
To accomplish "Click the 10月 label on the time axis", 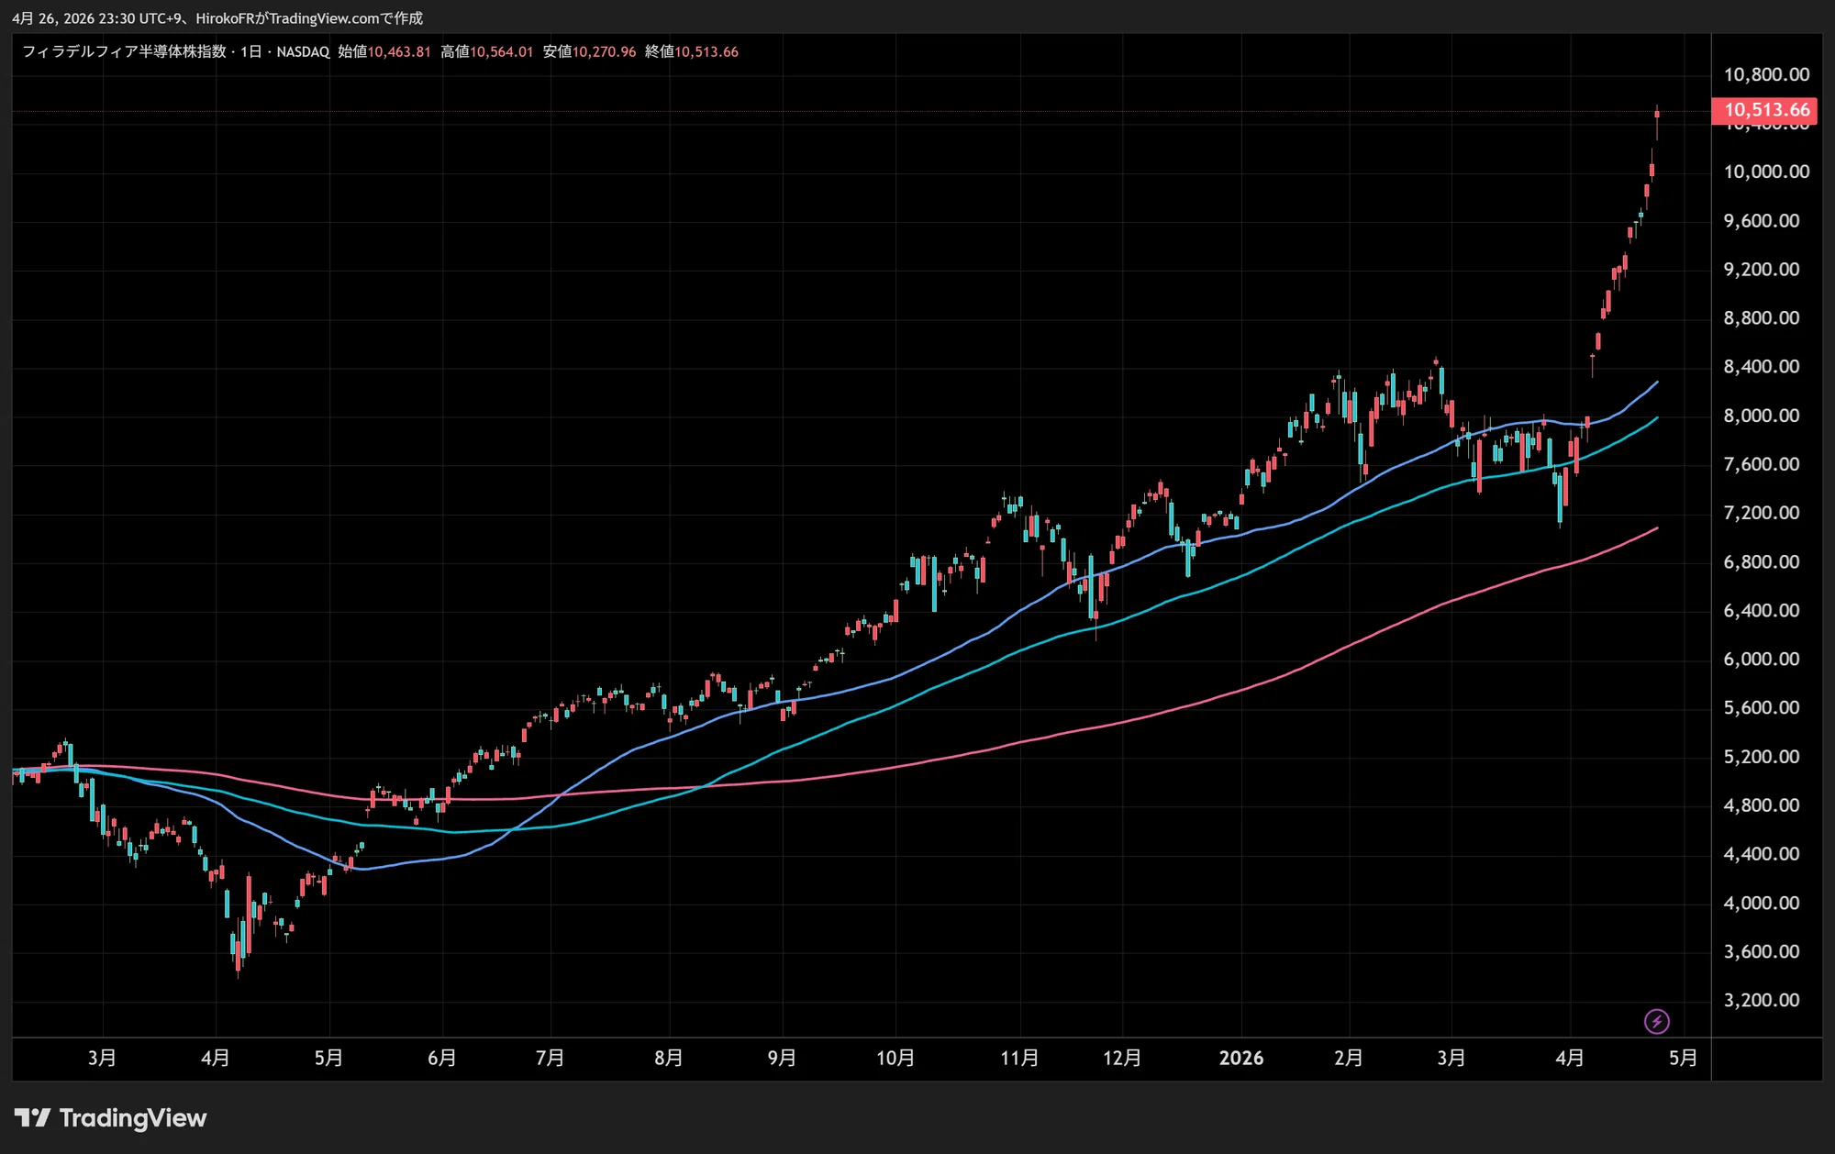I will click(896, 1058).
